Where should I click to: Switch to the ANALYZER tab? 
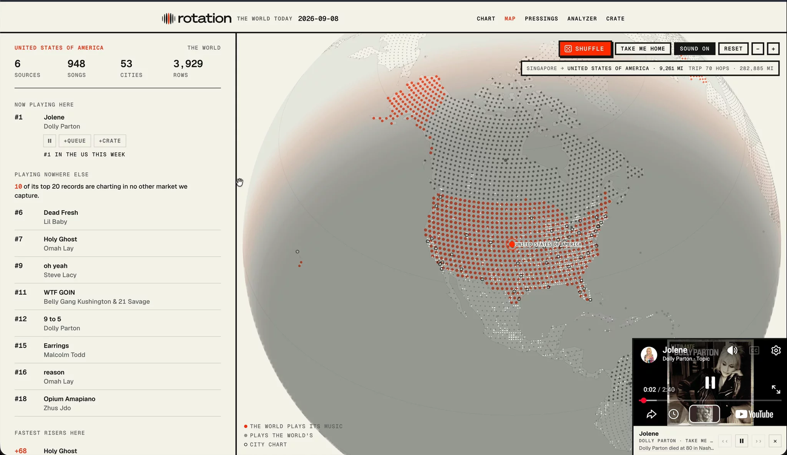pos(582,18)
